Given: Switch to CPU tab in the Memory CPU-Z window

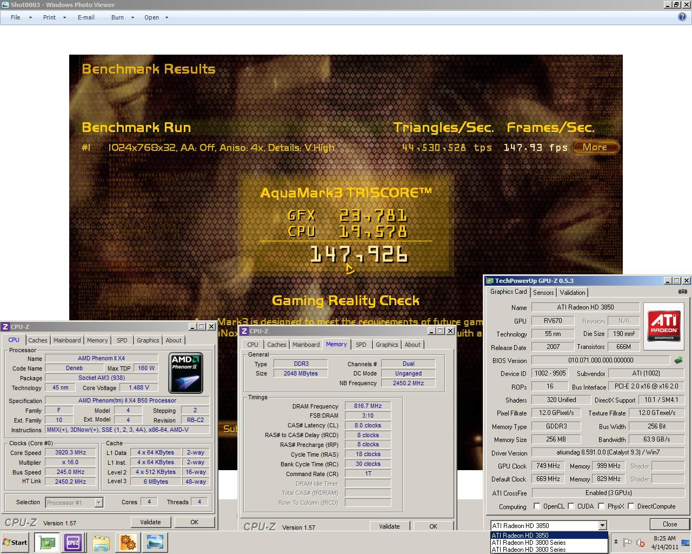Looking at the screenshot, I should 252,345.
